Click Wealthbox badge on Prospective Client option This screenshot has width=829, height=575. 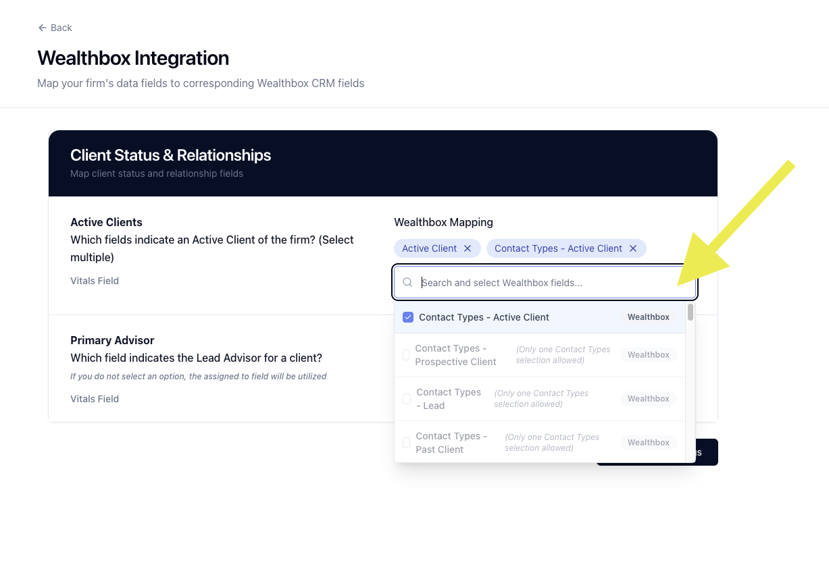[648, 355]
